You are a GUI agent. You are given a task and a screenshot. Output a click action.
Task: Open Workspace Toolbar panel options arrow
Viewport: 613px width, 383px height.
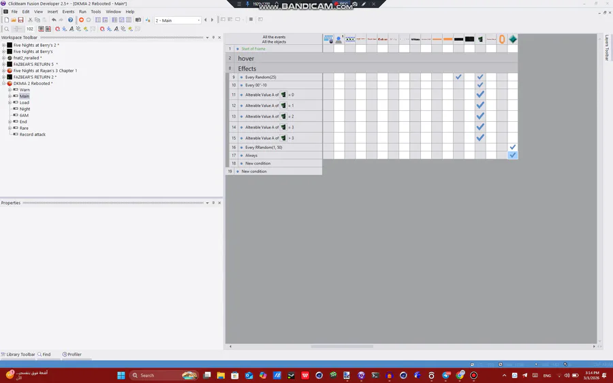click(x=207, y=37)
